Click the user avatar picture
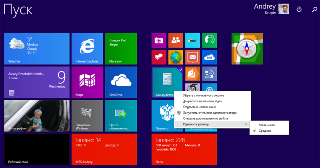The width and height of the screenshot is (320, 168). (x=284, y=9)
